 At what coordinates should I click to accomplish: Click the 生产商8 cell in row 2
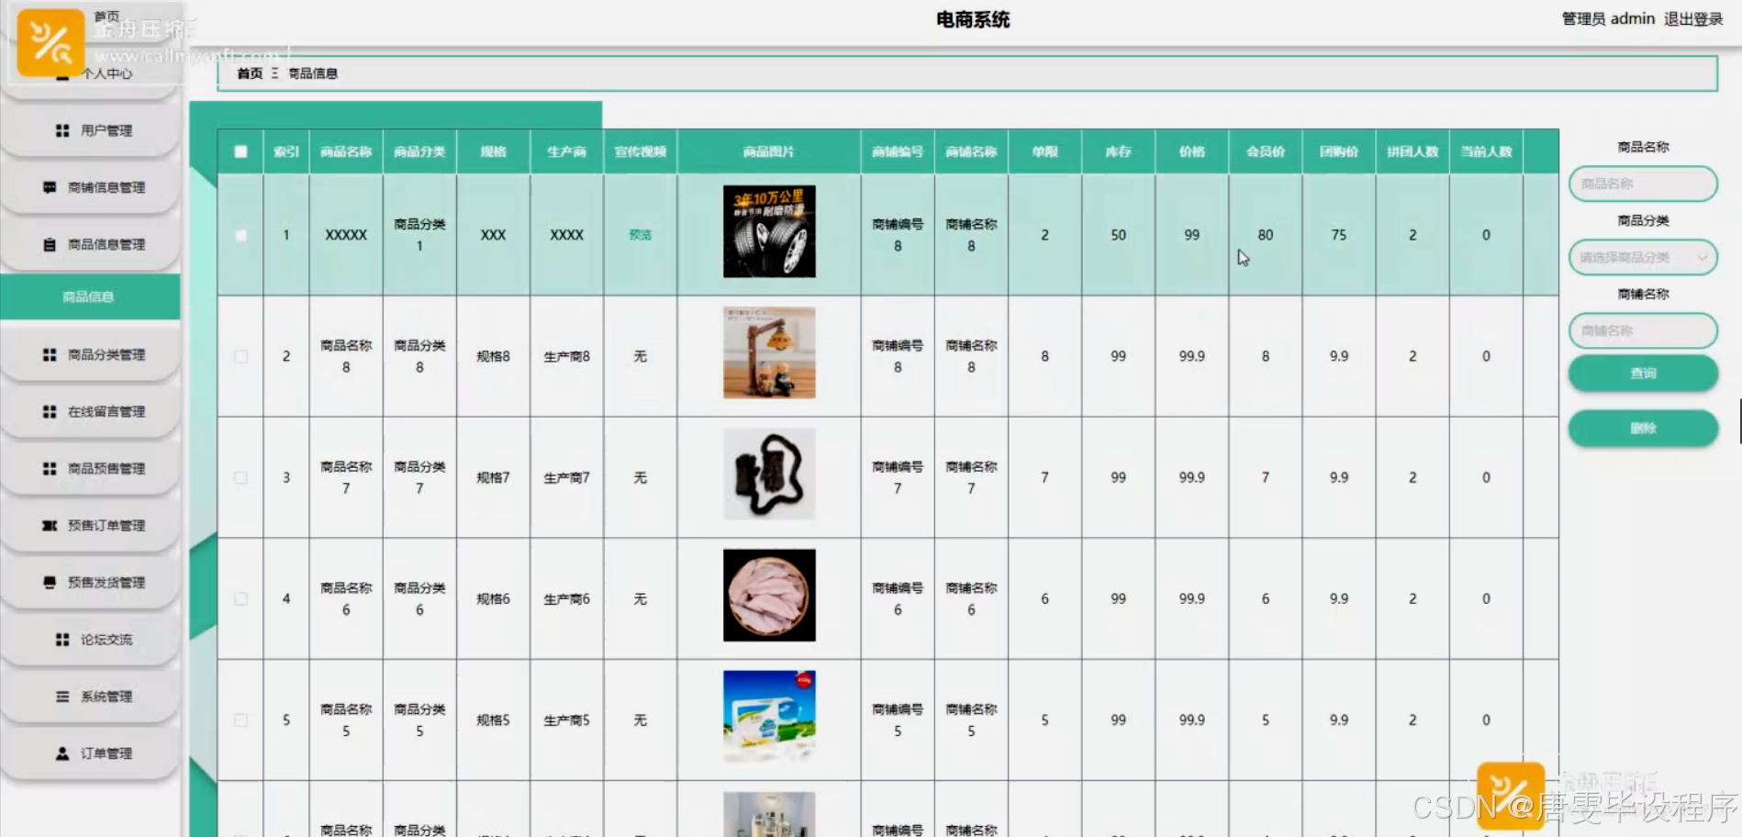tap(566, 356)
